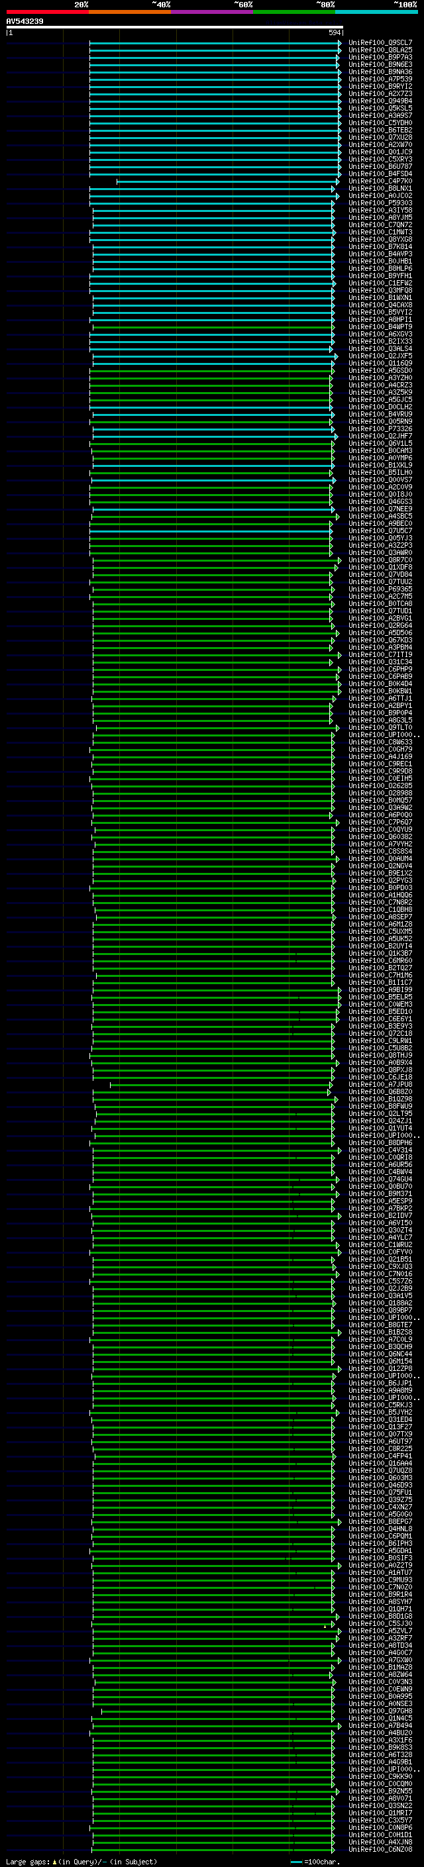Select the UniRef100_B4WPT9 label
The image size is (424, 1867).
tap(380, 327)
